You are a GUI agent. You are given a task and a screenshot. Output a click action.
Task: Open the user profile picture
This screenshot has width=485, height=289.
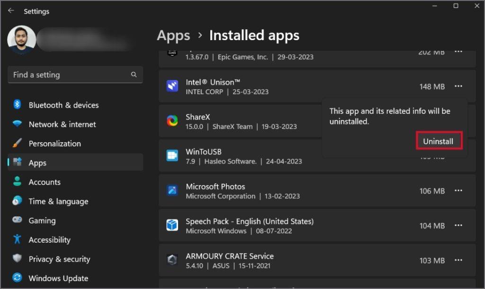coord(22,40)
